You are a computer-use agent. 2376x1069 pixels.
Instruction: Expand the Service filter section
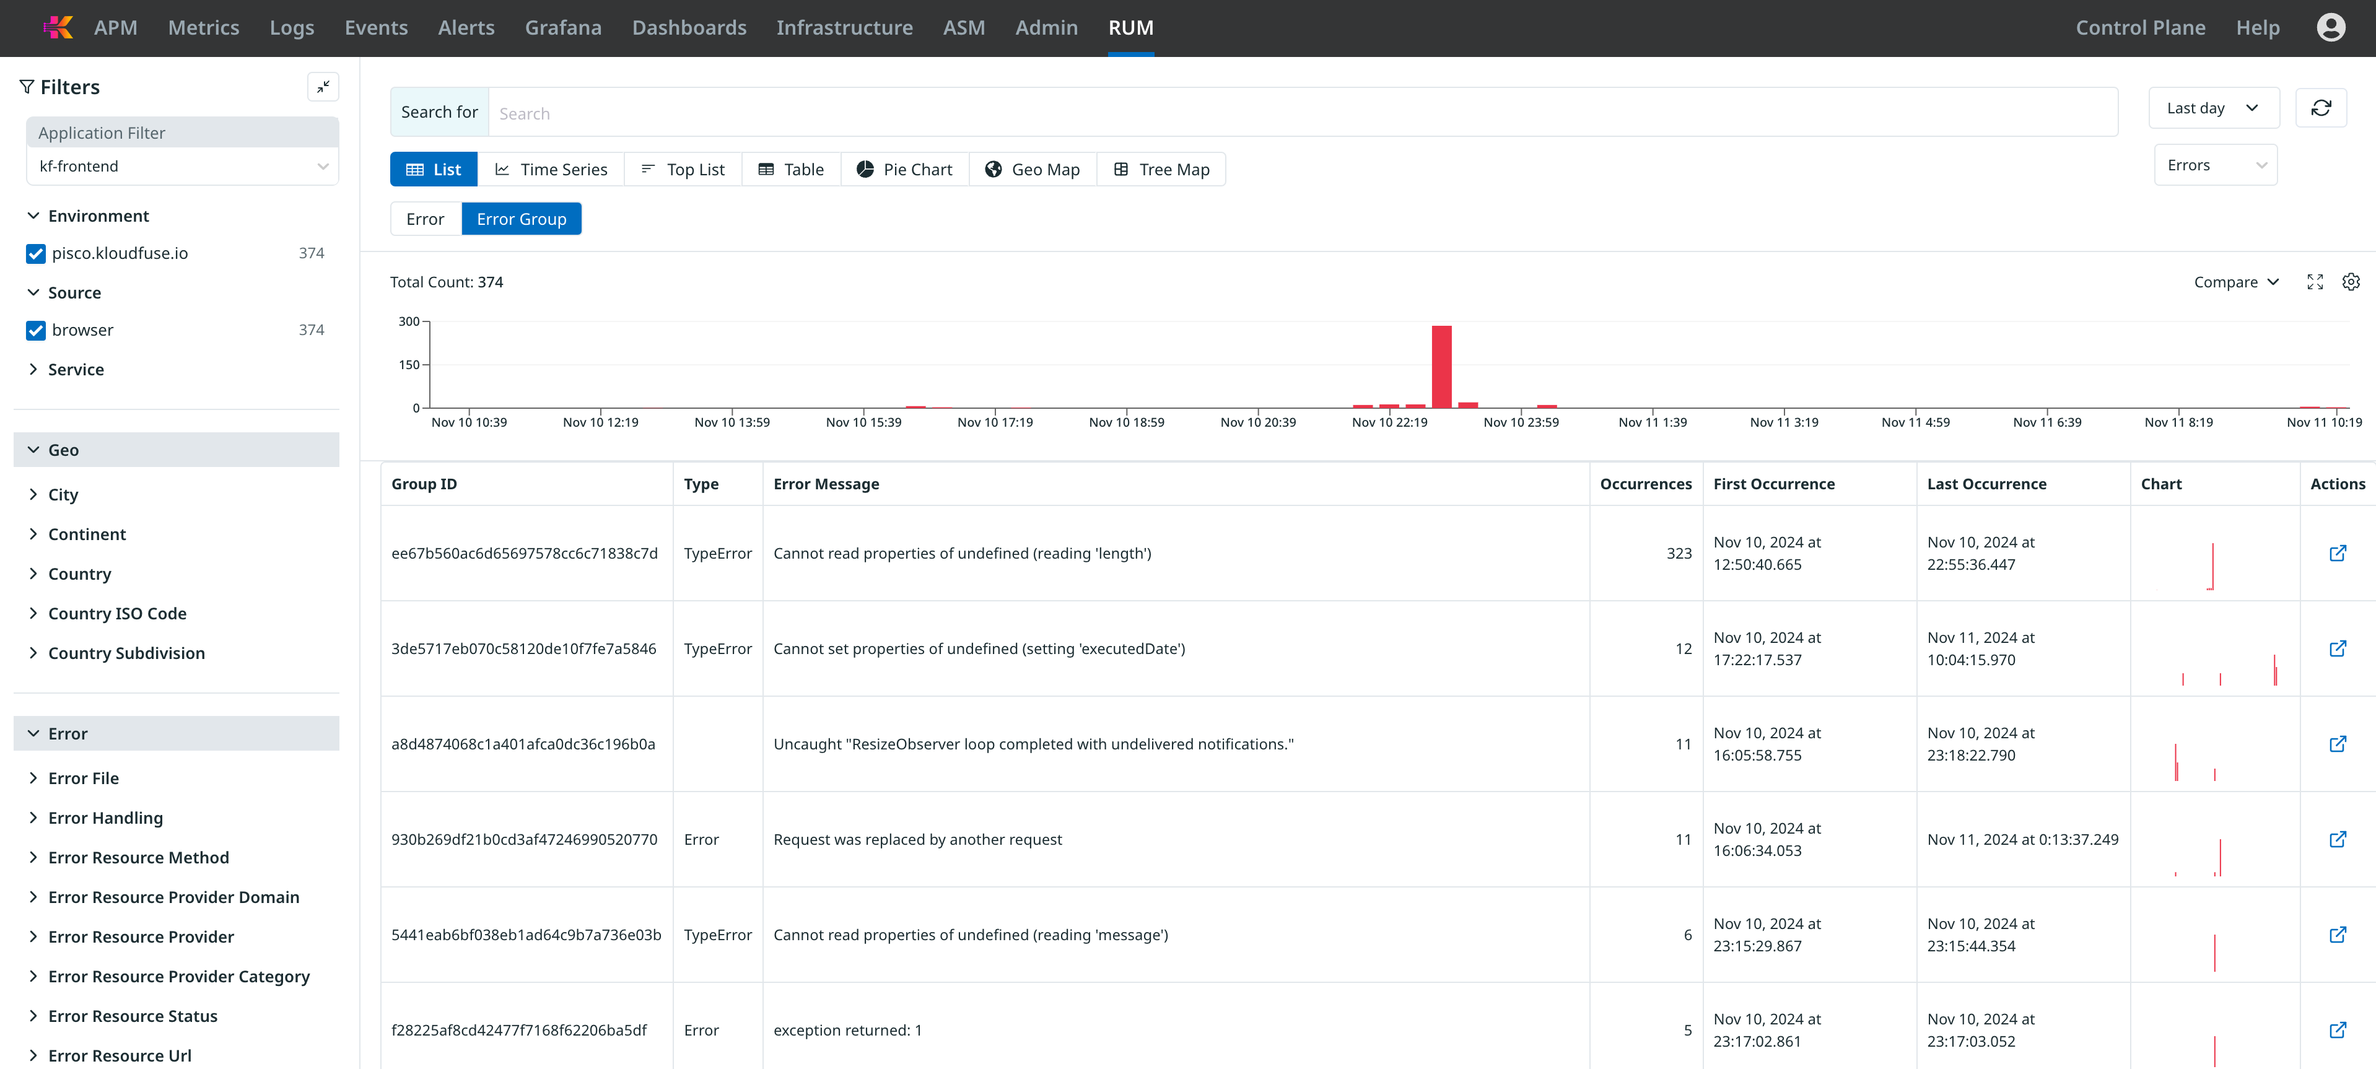pyautogui.click(x=76, y=370)
